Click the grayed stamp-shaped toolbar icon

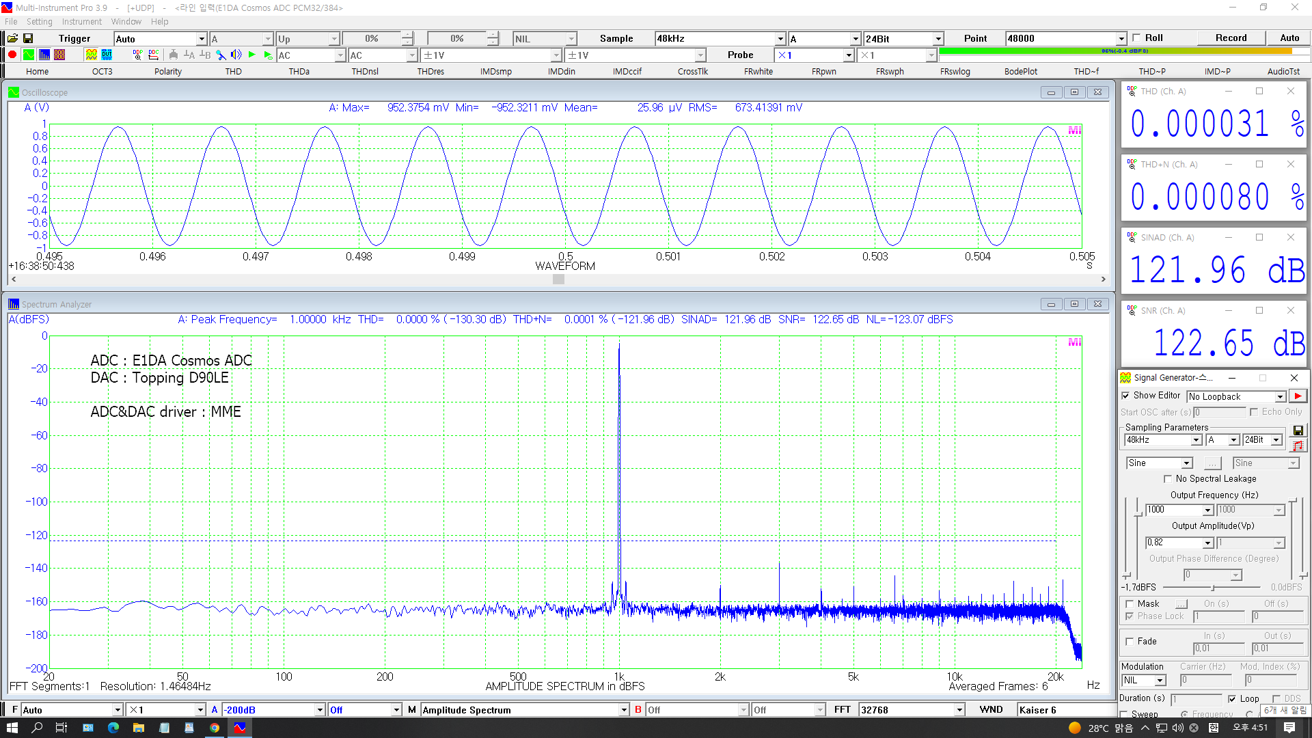pyautogui.click(x=174, y=55)
